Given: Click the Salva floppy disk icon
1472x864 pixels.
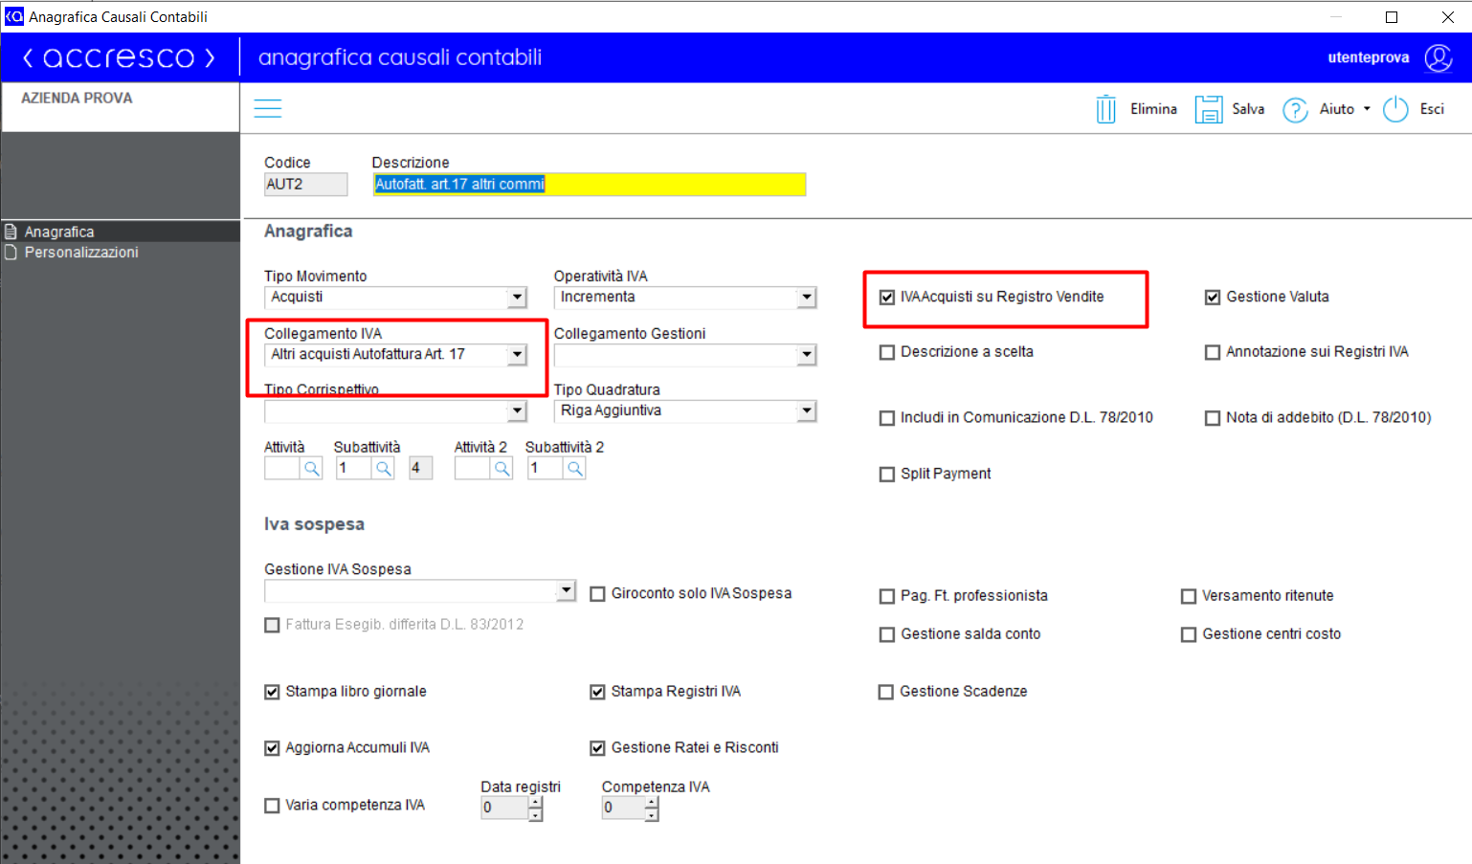Looking at the screenshot, I should [x=1208, y=109].
